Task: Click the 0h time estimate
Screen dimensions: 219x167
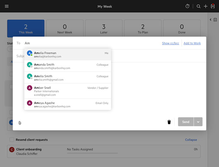Action: (196, 149)
